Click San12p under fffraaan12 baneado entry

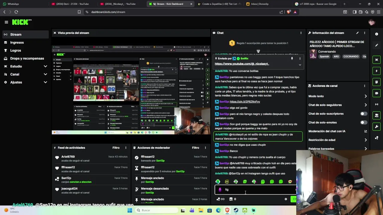[x=160, y=161]
